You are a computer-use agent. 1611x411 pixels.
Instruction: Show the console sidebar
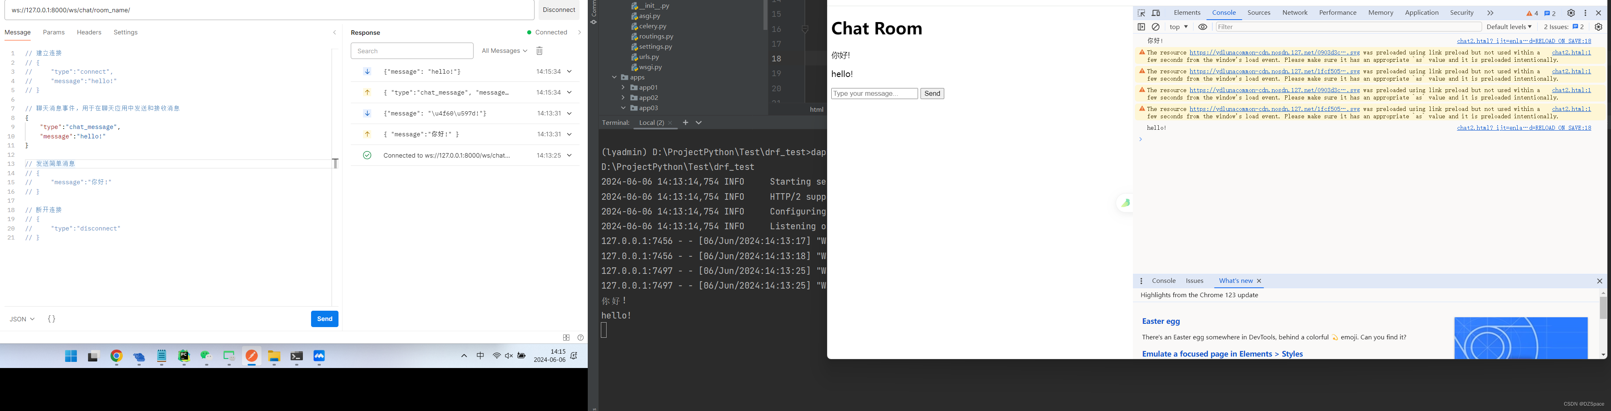tap(1141, 27)
